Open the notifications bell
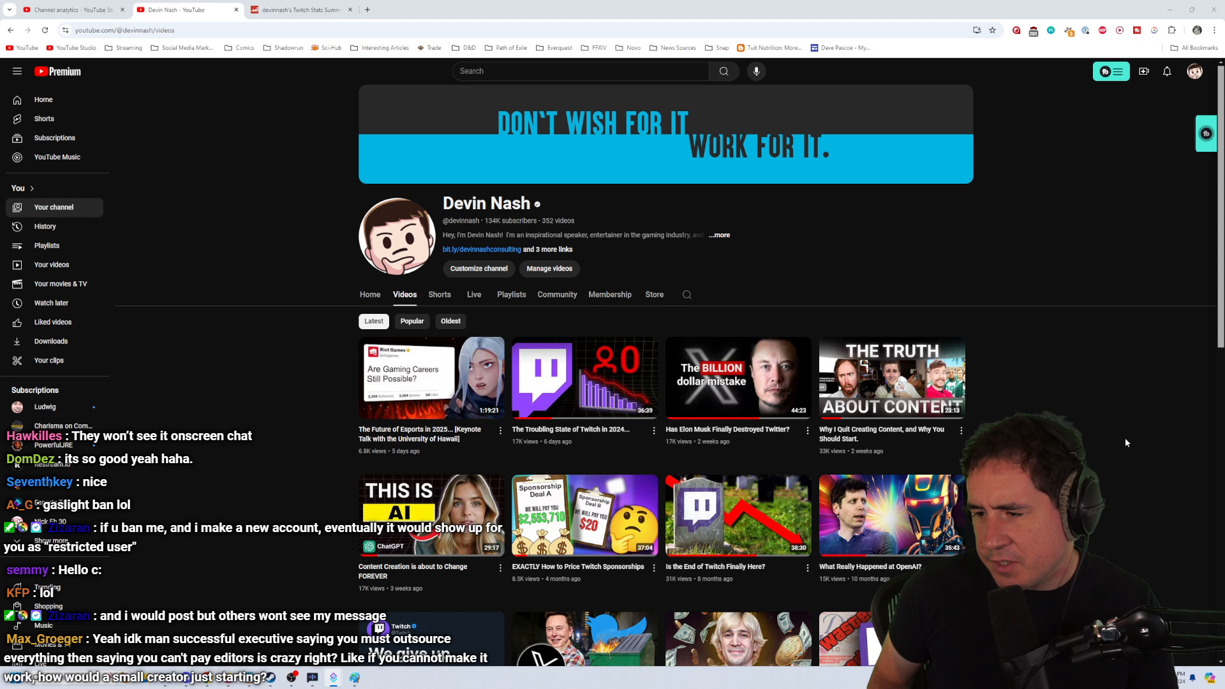The image size is (1225, 689). pyautogui.click(x=1167, y=71)
